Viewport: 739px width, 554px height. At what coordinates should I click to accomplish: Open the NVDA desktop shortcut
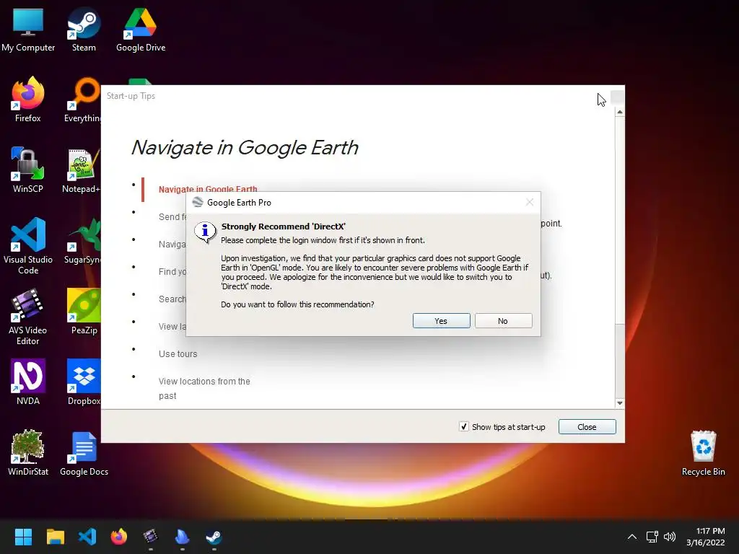28,382
